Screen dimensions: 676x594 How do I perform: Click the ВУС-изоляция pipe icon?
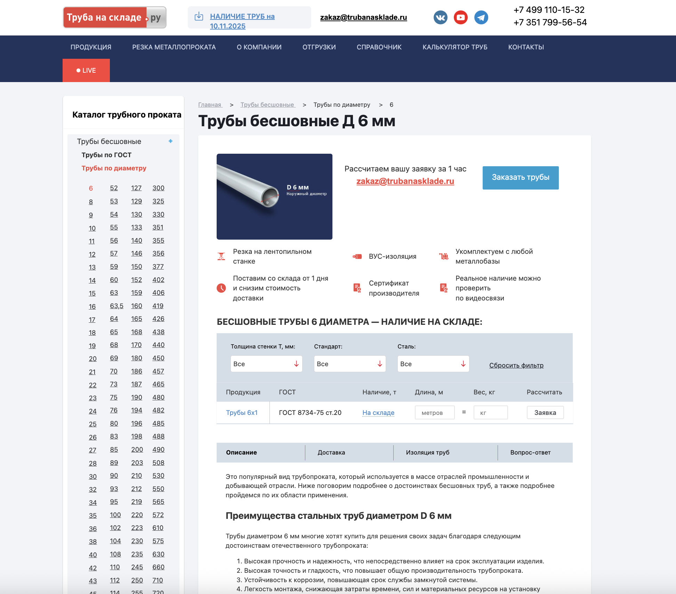[x=357, y=257]
